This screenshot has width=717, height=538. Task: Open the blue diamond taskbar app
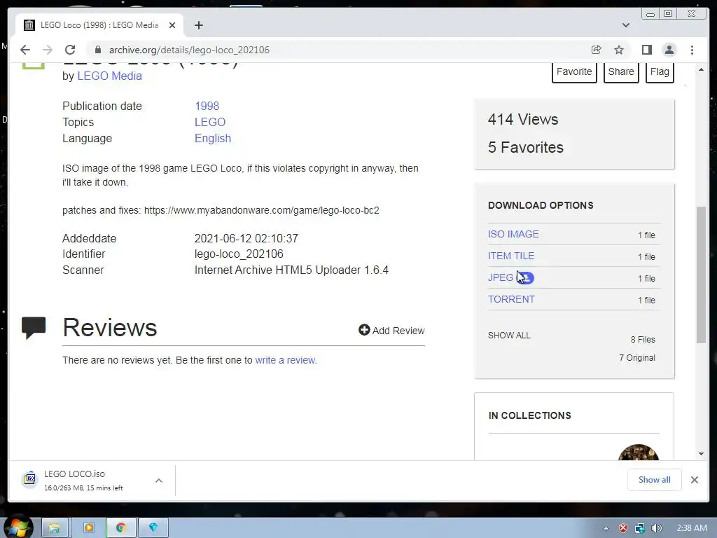(x=153, y=527)
